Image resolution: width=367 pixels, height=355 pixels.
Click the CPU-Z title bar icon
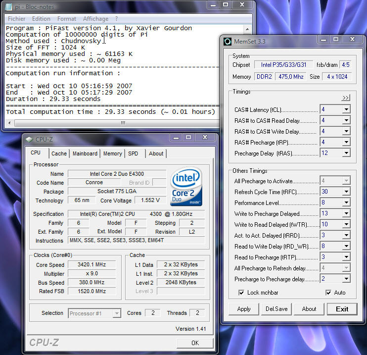[29, 140]
